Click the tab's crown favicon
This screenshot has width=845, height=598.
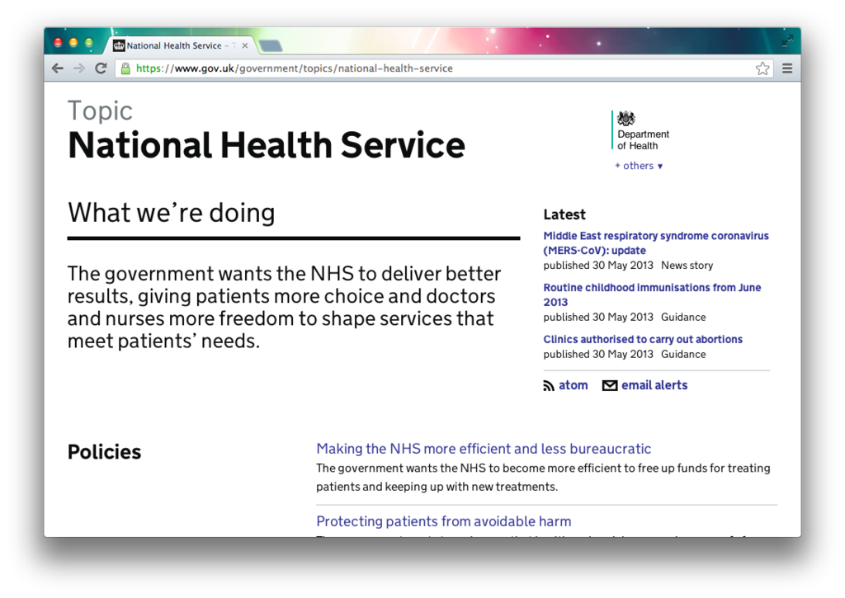(x=119, y=46)
